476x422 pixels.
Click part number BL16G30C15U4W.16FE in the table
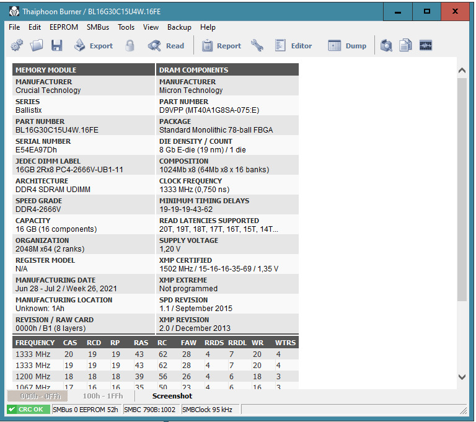57,130
